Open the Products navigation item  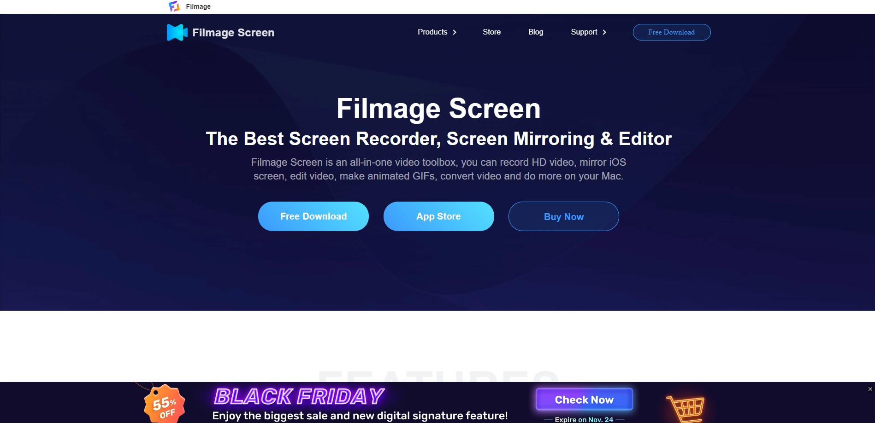click(x=432, y=32)
